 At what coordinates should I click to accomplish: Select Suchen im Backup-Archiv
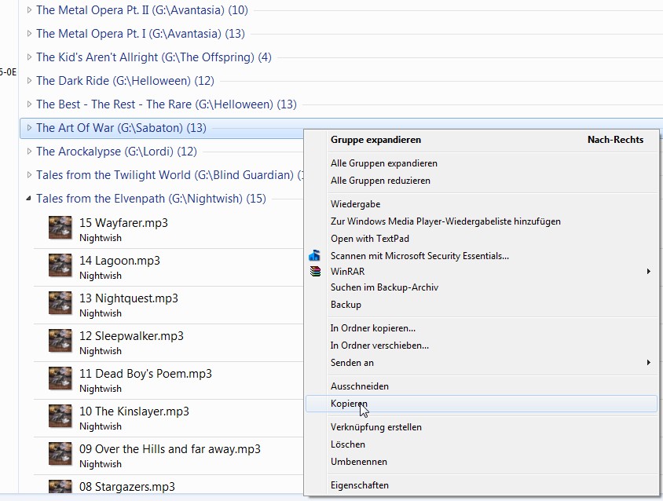[482, 287]
